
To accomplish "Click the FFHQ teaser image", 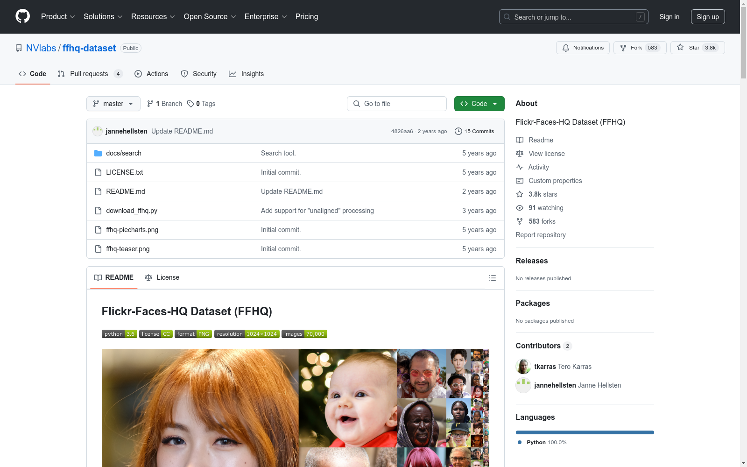I will tap(296, 408).
